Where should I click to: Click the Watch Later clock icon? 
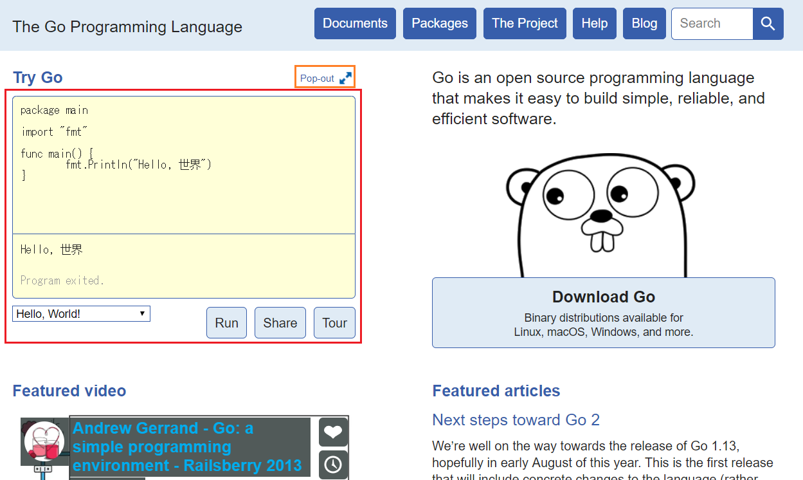pyautogui.click(x=333, y=465)
